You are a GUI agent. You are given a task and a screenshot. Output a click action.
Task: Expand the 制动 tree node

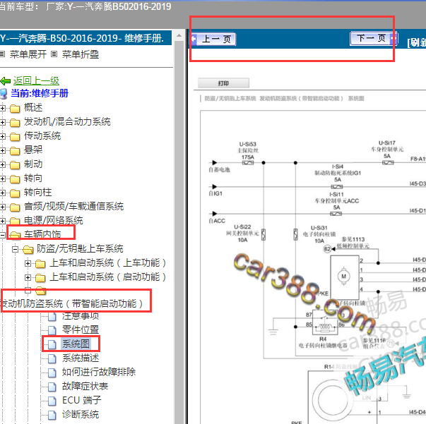pos(3,164)
